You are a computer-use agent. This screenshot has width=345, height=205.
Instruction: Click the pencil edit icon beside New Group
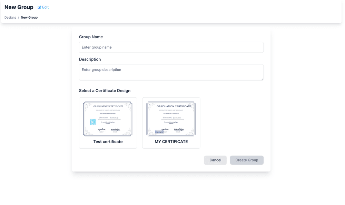[39, 7]
